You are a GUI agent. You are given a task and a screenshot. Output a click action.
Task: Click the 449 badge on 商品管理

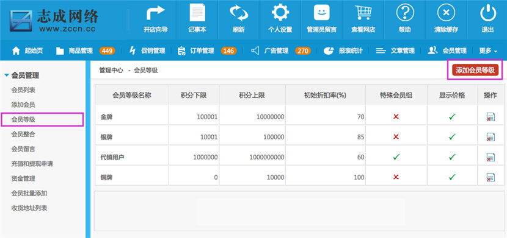(108, 51)
